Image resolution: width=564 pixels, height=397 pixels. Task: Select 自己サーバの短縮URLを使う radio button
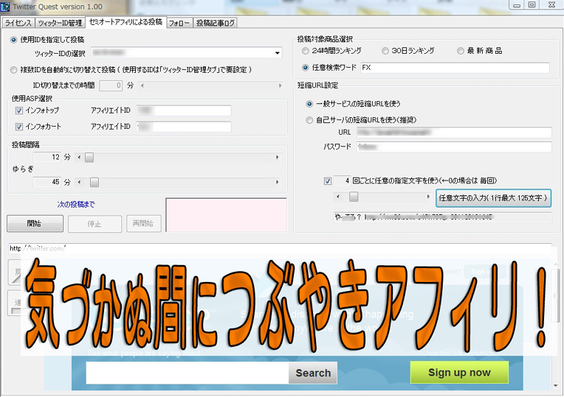click(x=309, y=120)
